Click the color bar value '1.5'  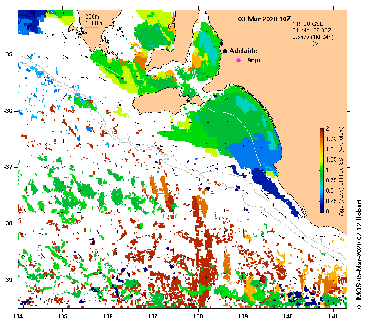329,149
